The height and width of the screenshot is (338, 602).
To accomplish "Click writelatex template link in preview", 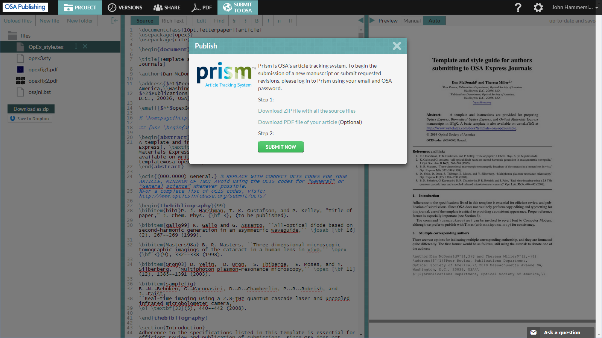I will [x=471, y=128].
